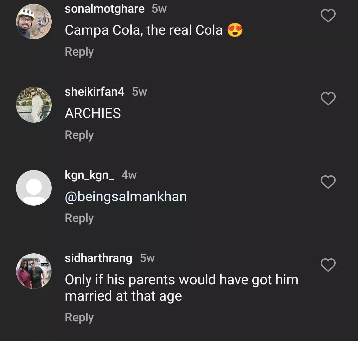Reply to the ARCHIES comment
Image resolution: width=358 pixels, height=341 pixels.
[79, 135]
